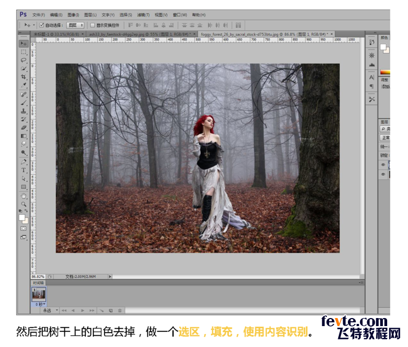Hide the top layer with eye icon

pos(383,165)
